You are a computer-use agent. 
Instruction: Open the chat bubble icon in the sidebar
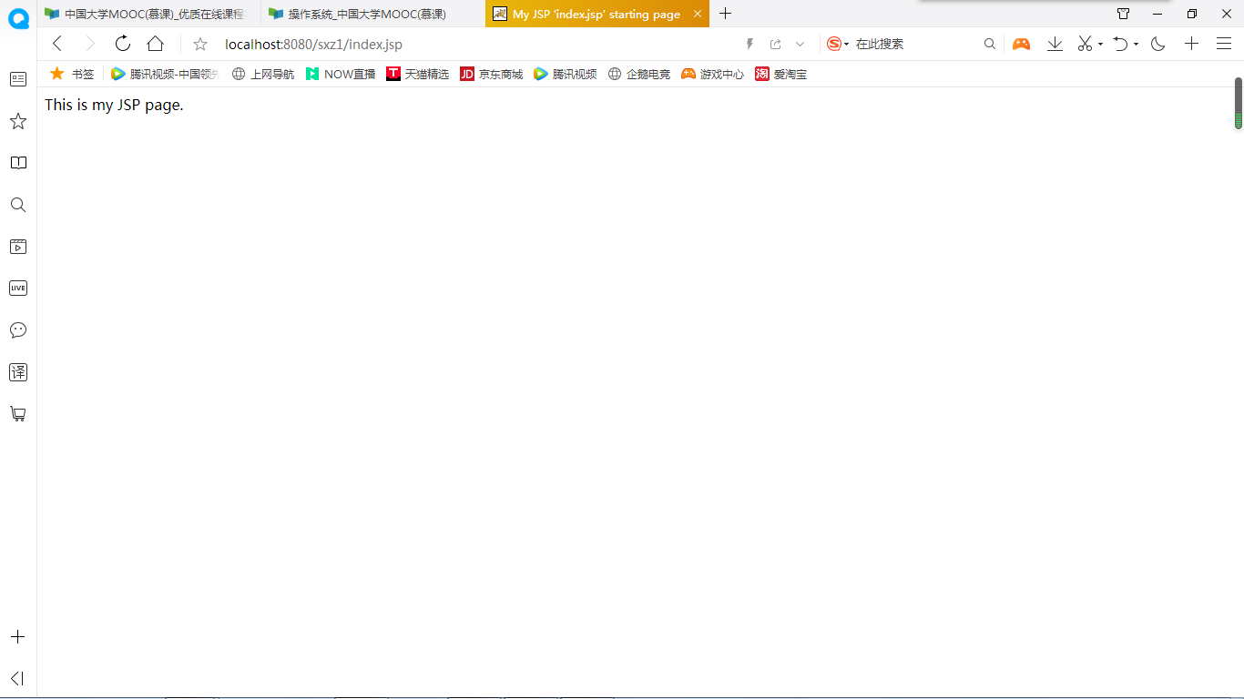(x=18, y=329)
